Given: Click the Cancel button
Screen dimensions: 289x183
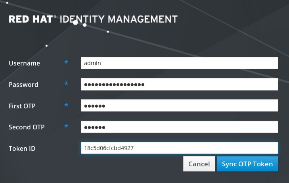Looking at the screenshot, I should [199, 164].
